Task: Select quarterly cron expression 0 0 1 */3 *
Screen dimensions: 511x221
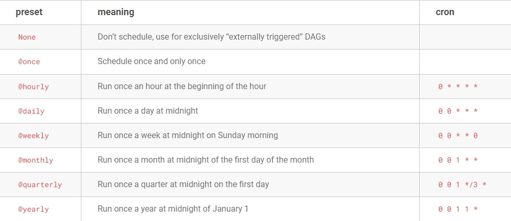Action: (x=462, y=185)
